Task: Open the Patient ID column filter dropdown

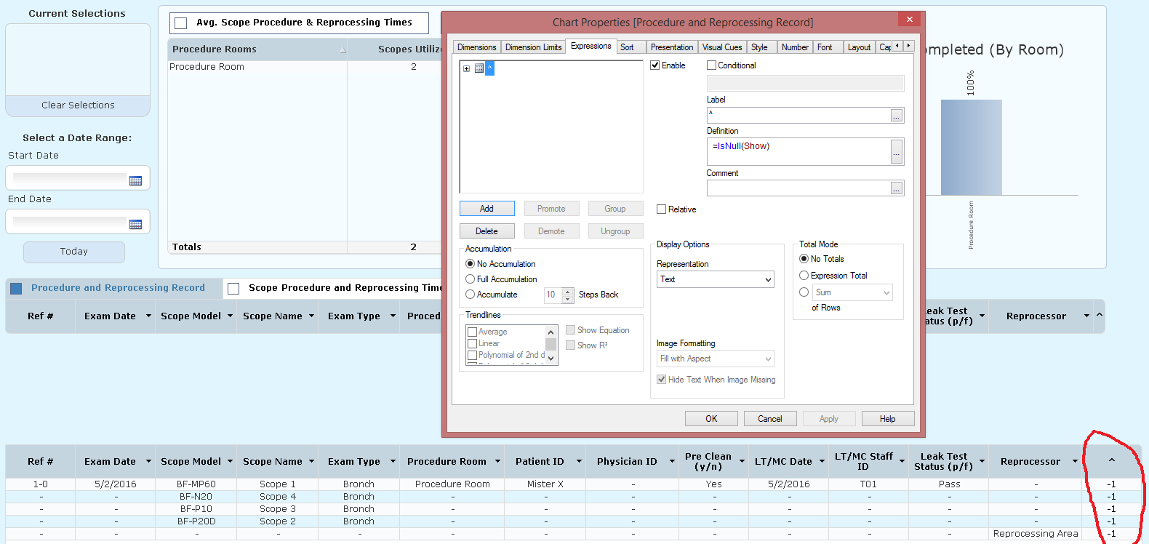Action: tap(580, 462)
